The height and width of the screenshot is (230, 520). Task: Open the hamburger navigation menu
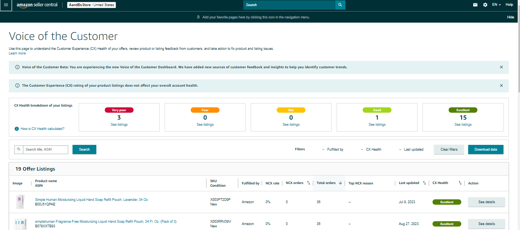coord(6,5)
